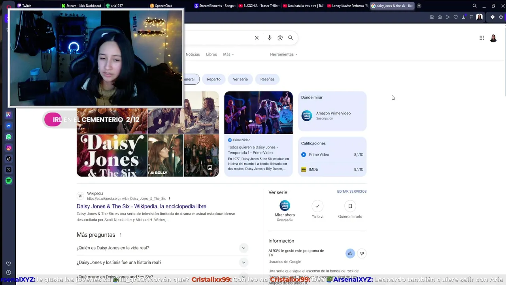Image resolution: width=506 pixels, height=285 pixels.
Task: View more images via the gallery icon thumbnail
Action: click(x=202, y=155)
